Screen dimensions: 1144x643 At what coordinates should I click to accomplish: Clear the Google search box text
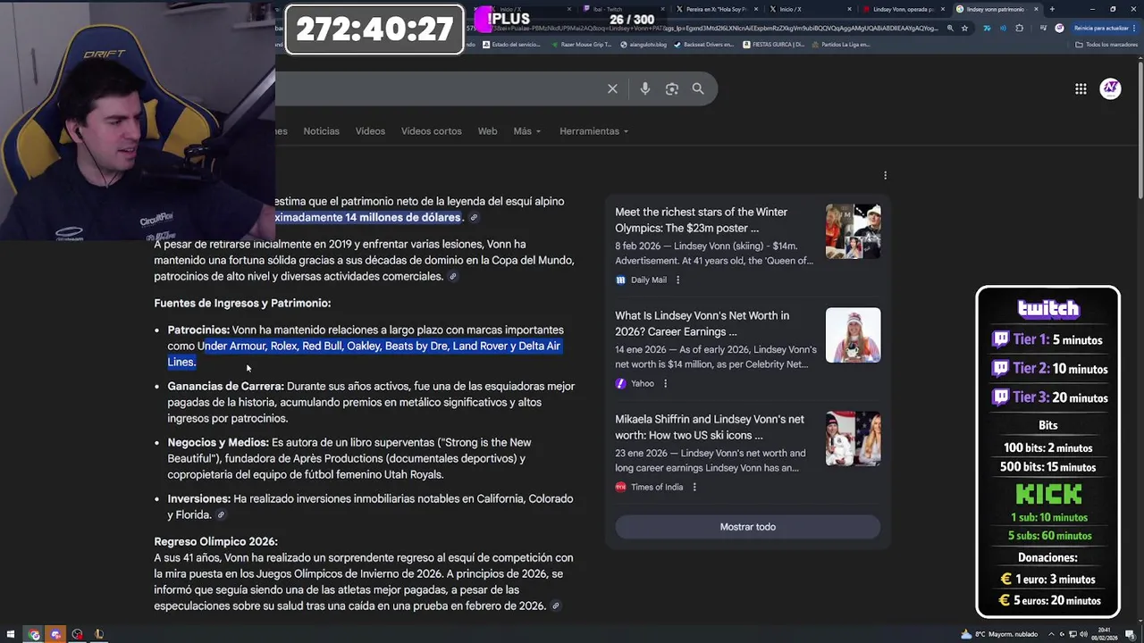(612, 89)
